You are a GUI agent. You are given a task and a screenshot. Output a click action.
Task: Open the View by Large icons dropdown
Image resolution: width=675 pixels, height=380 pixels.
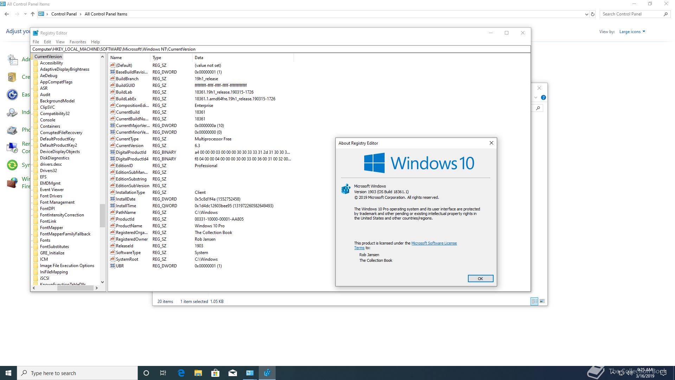point(632,32)
